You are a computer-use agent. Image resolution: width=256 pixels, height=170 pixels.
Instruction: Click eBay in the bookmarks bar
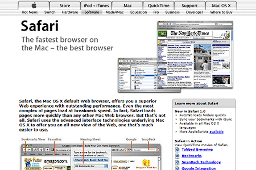(57, 154)
